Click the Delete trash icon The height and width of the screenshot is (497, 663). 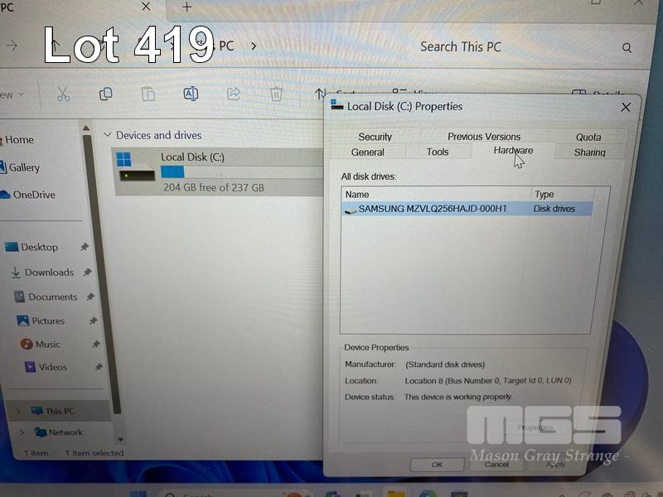point(276,94)
